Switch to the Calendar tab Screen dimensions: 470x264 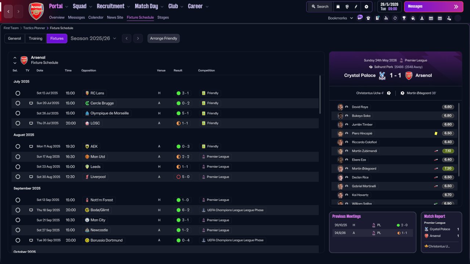[96, 17]
